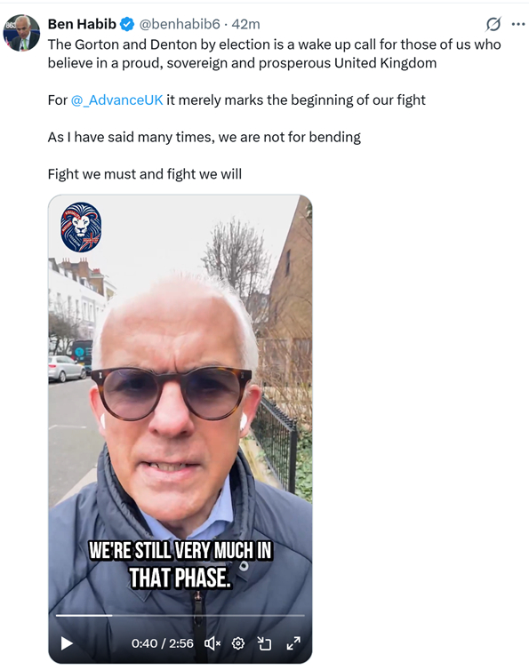Click the blue verified checkmark badge

point(126,24)
